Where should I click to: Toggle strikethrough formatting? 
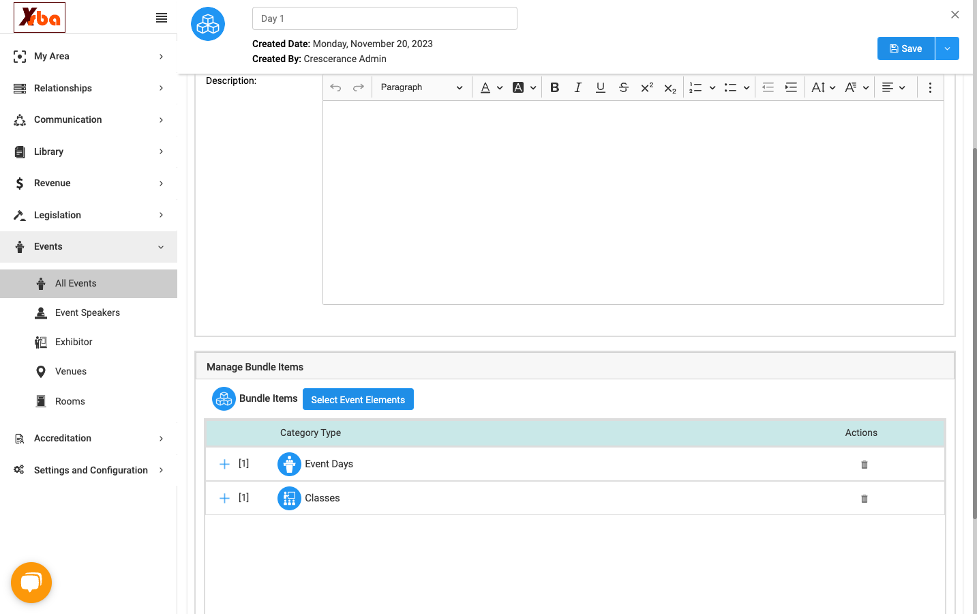(x=624, y=87)
